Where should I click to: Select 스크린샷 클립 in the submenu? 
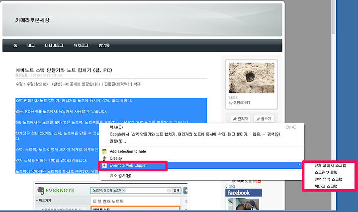point(326,172)
